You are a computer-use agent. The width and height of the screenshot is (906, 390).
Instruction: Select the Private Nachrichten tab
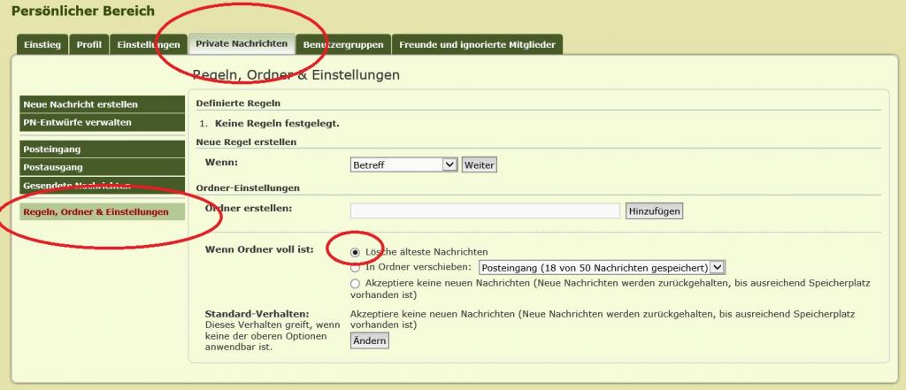242,43
